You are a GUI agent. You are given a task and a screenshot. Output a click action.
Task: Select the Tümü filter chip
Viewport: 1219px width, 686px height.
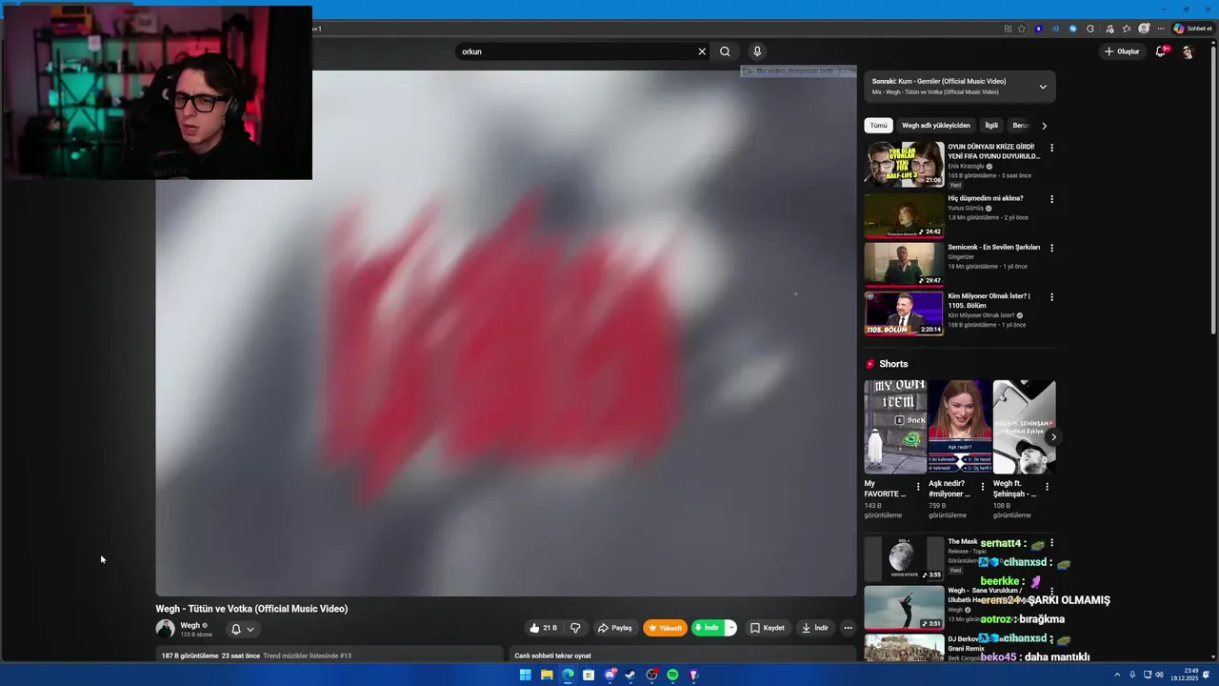[878, 126]
